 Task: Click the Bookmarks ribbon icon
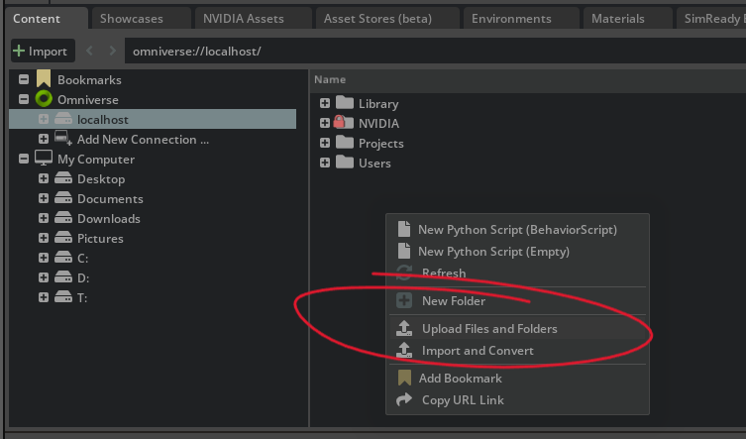44,79
